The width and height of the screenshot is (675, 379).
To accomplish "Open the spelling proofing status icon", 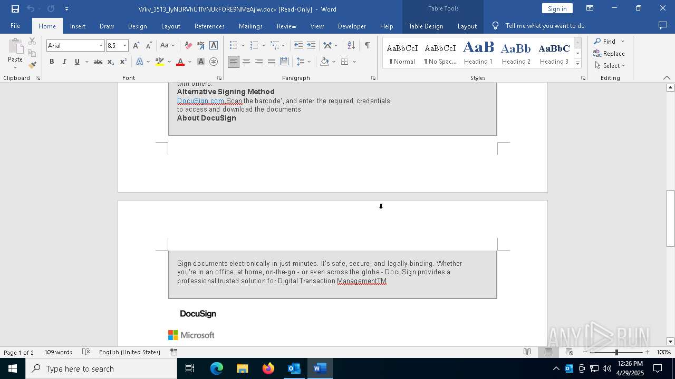I will coord(86,352).
